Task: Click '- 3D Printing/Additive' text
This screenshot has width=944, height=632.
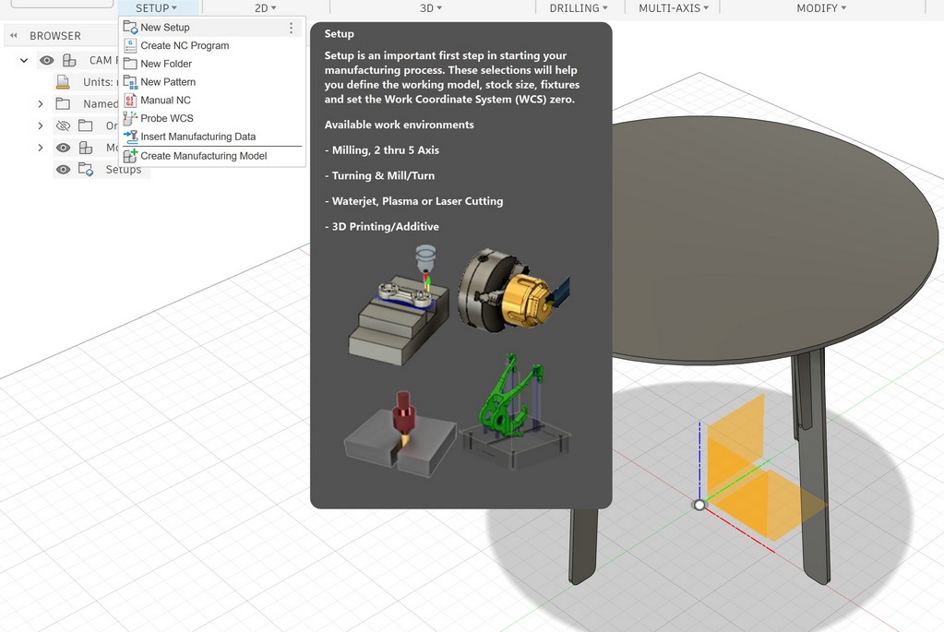Action: 382,226
